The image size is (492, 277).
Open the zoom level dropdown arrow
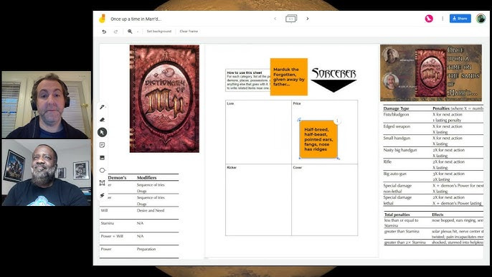[138, 32]
